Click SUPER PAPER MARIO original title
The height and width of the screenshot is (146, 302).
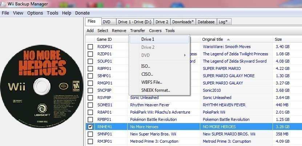tap(222, 68)
